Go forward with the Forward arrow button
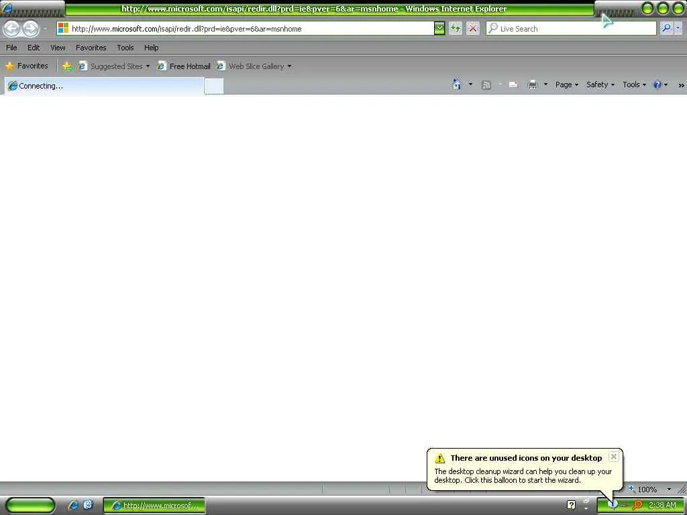687x515 pixels. [x=30, y=29]
